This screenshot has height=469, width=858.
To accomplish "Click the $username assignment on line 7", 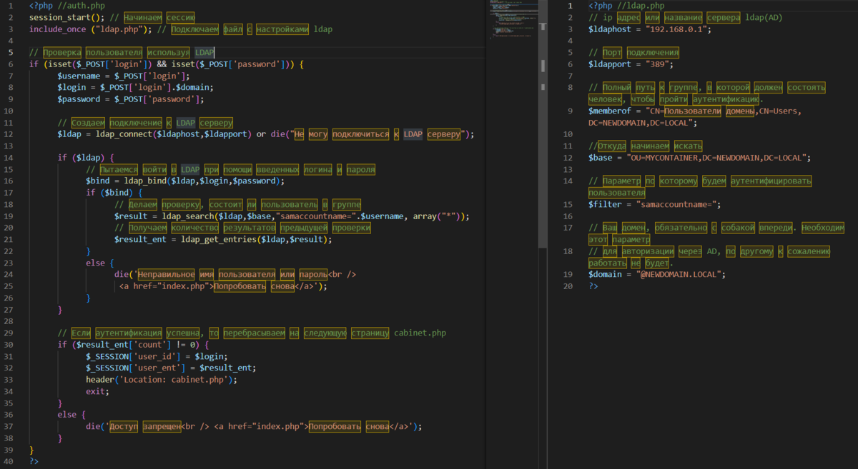I will point(124,76).
